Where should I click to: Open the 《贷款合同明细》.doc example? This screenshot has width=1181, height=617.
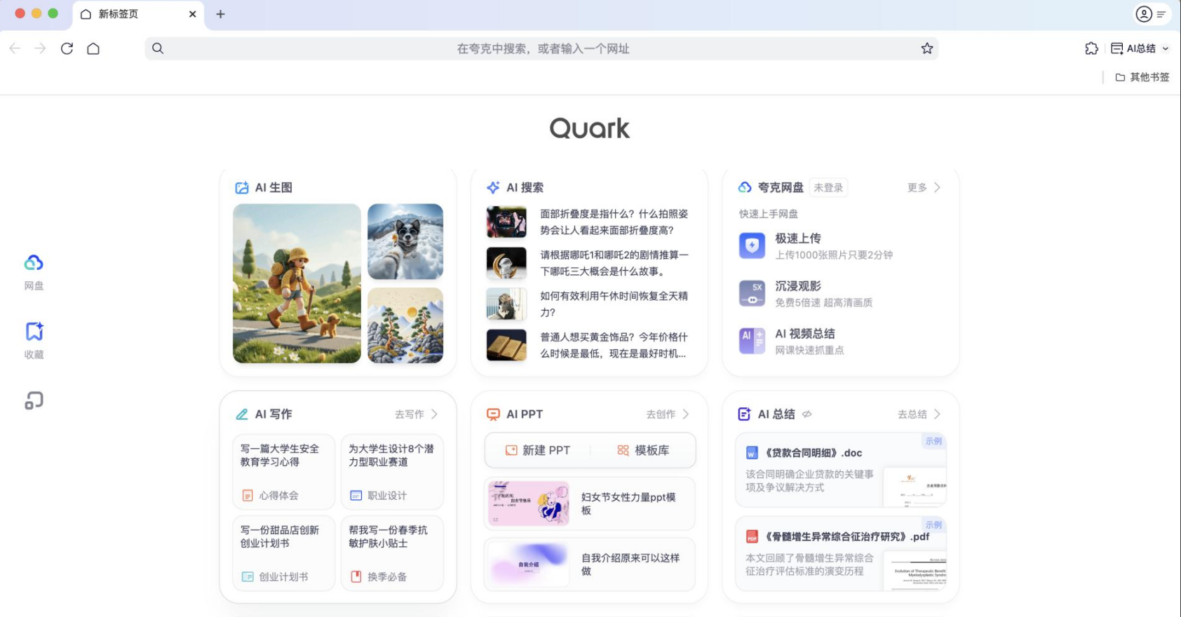click(841, 470)
